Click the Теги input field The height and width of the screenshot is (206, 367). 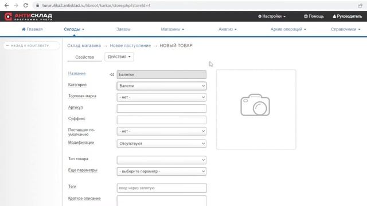tap(162, 188)
